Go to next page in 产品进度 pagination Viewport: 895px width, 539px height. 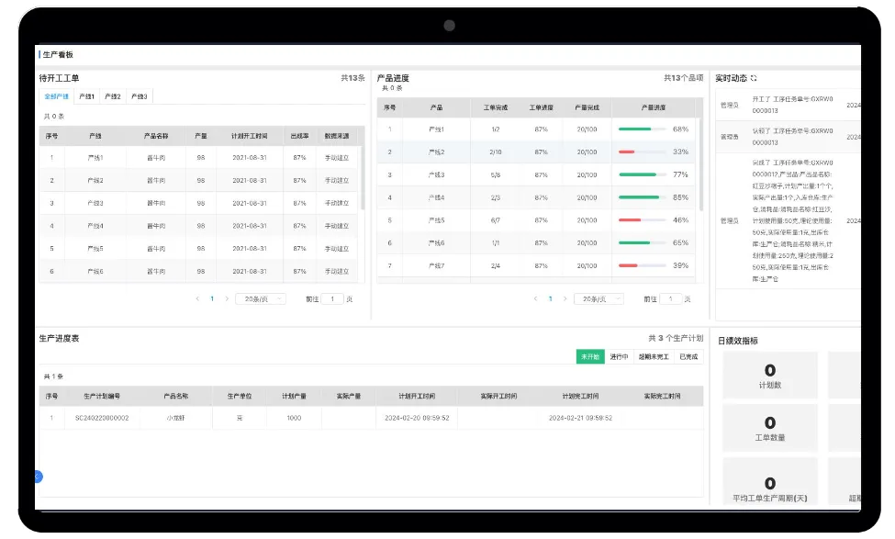tap(565, 298)
